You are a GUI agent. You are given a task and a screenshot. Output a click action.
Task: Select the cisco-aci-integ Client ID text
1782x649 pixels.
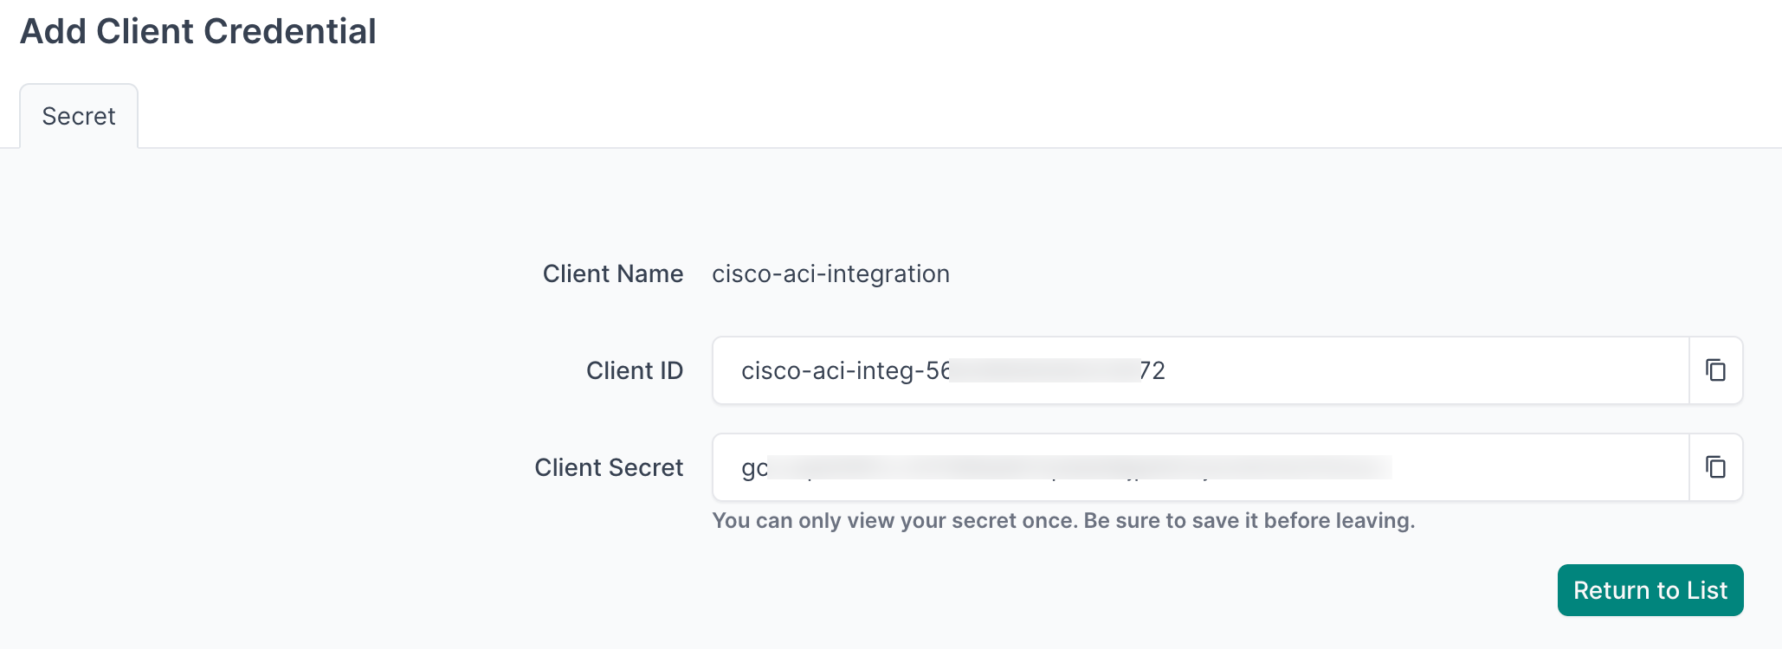click(952, 370)
